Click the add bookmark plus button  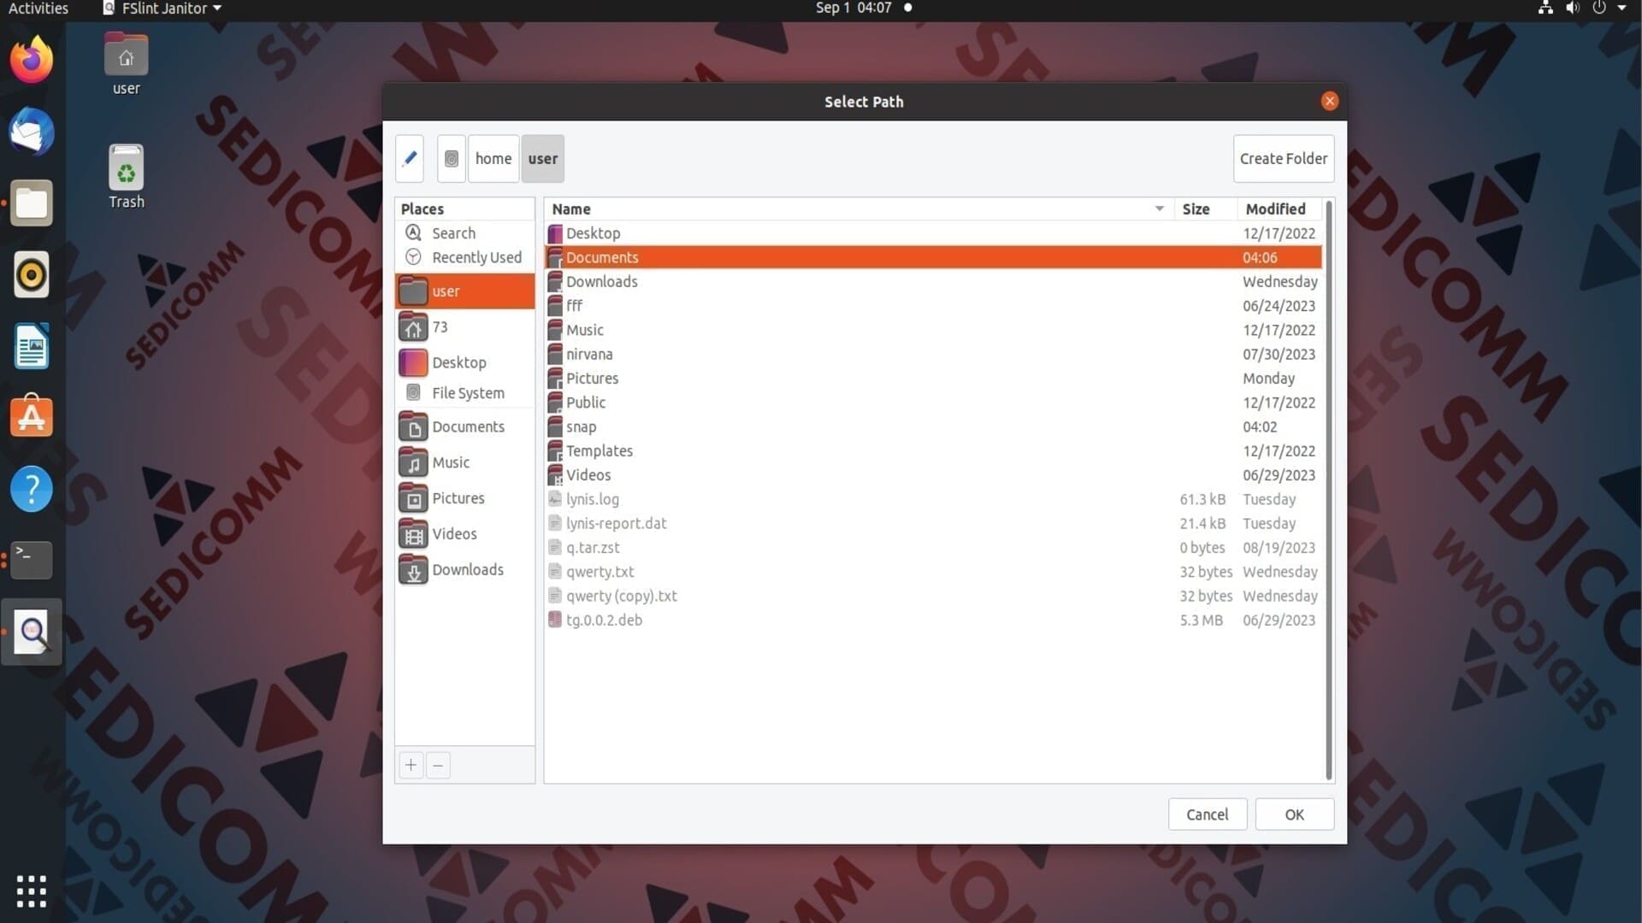(410, 765)
